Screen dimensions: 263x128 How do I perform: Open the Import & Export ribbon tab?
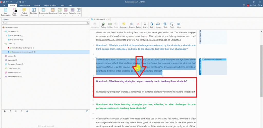click(50, 5)
